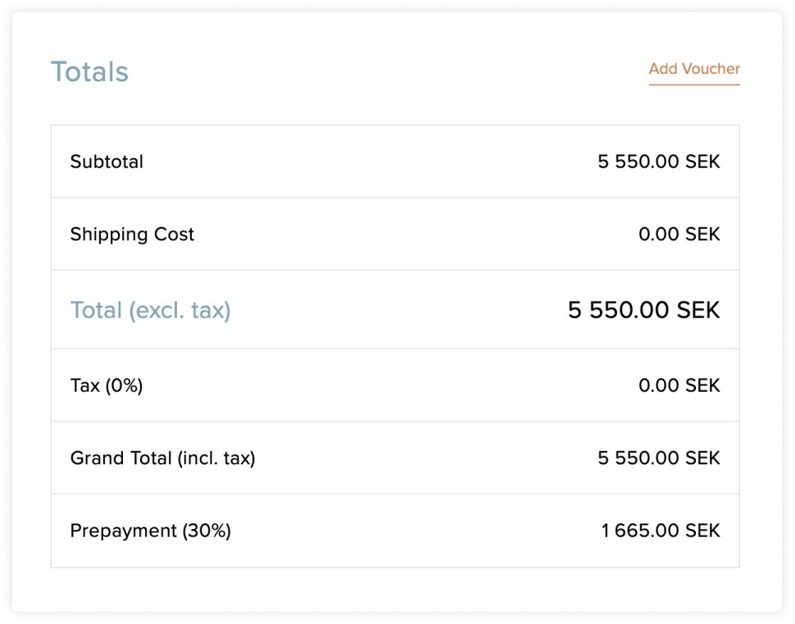This screenshot has width=795, height=624.
Task: Click the Prepayment (30%) label
Action: [x=151, y=531]
